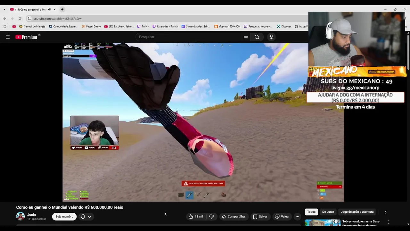The height and width of the screenshot is (231, 410).
Task: Save the video with Salvar
Action: click(x=260, y=217)
